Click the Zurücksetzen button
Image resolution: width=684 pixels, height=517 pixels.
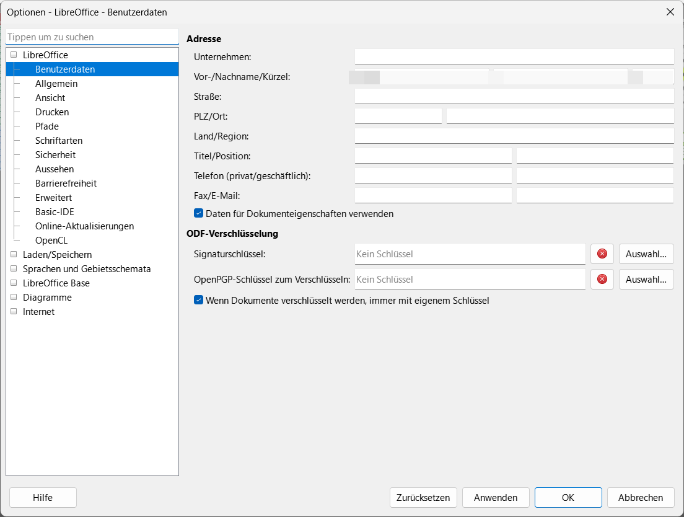pos(423,497)
